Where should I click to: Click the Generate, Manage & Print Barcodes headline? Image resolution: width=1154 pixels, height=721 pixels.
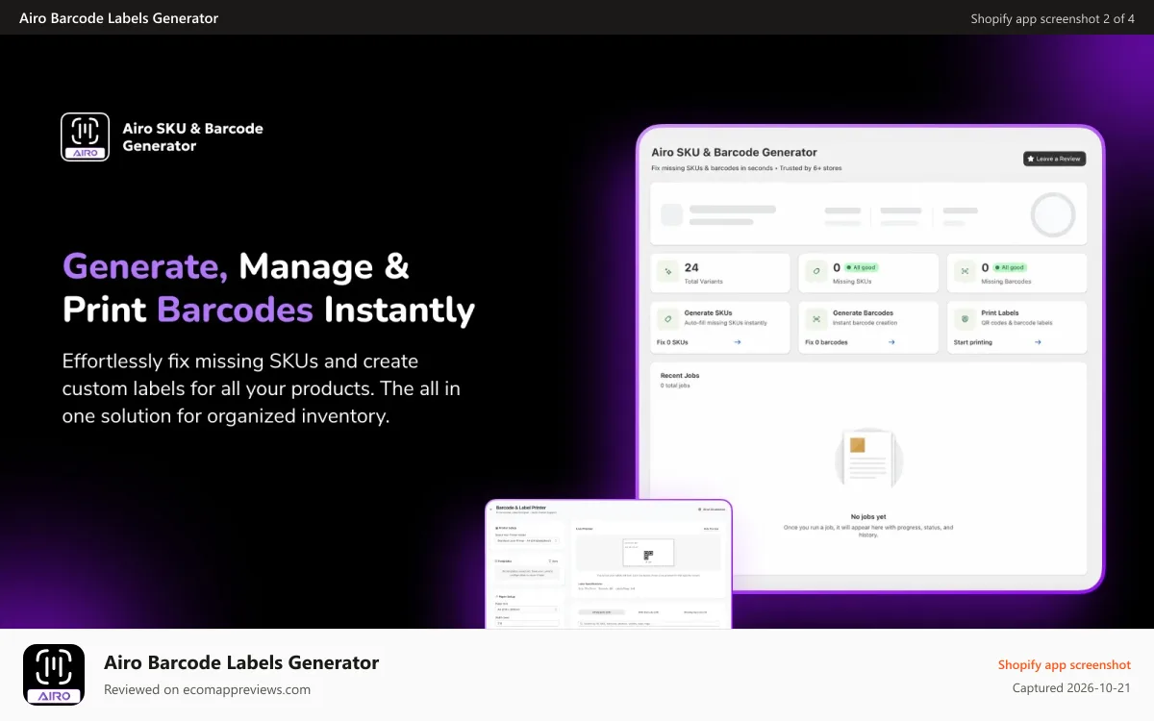[268, 287]
